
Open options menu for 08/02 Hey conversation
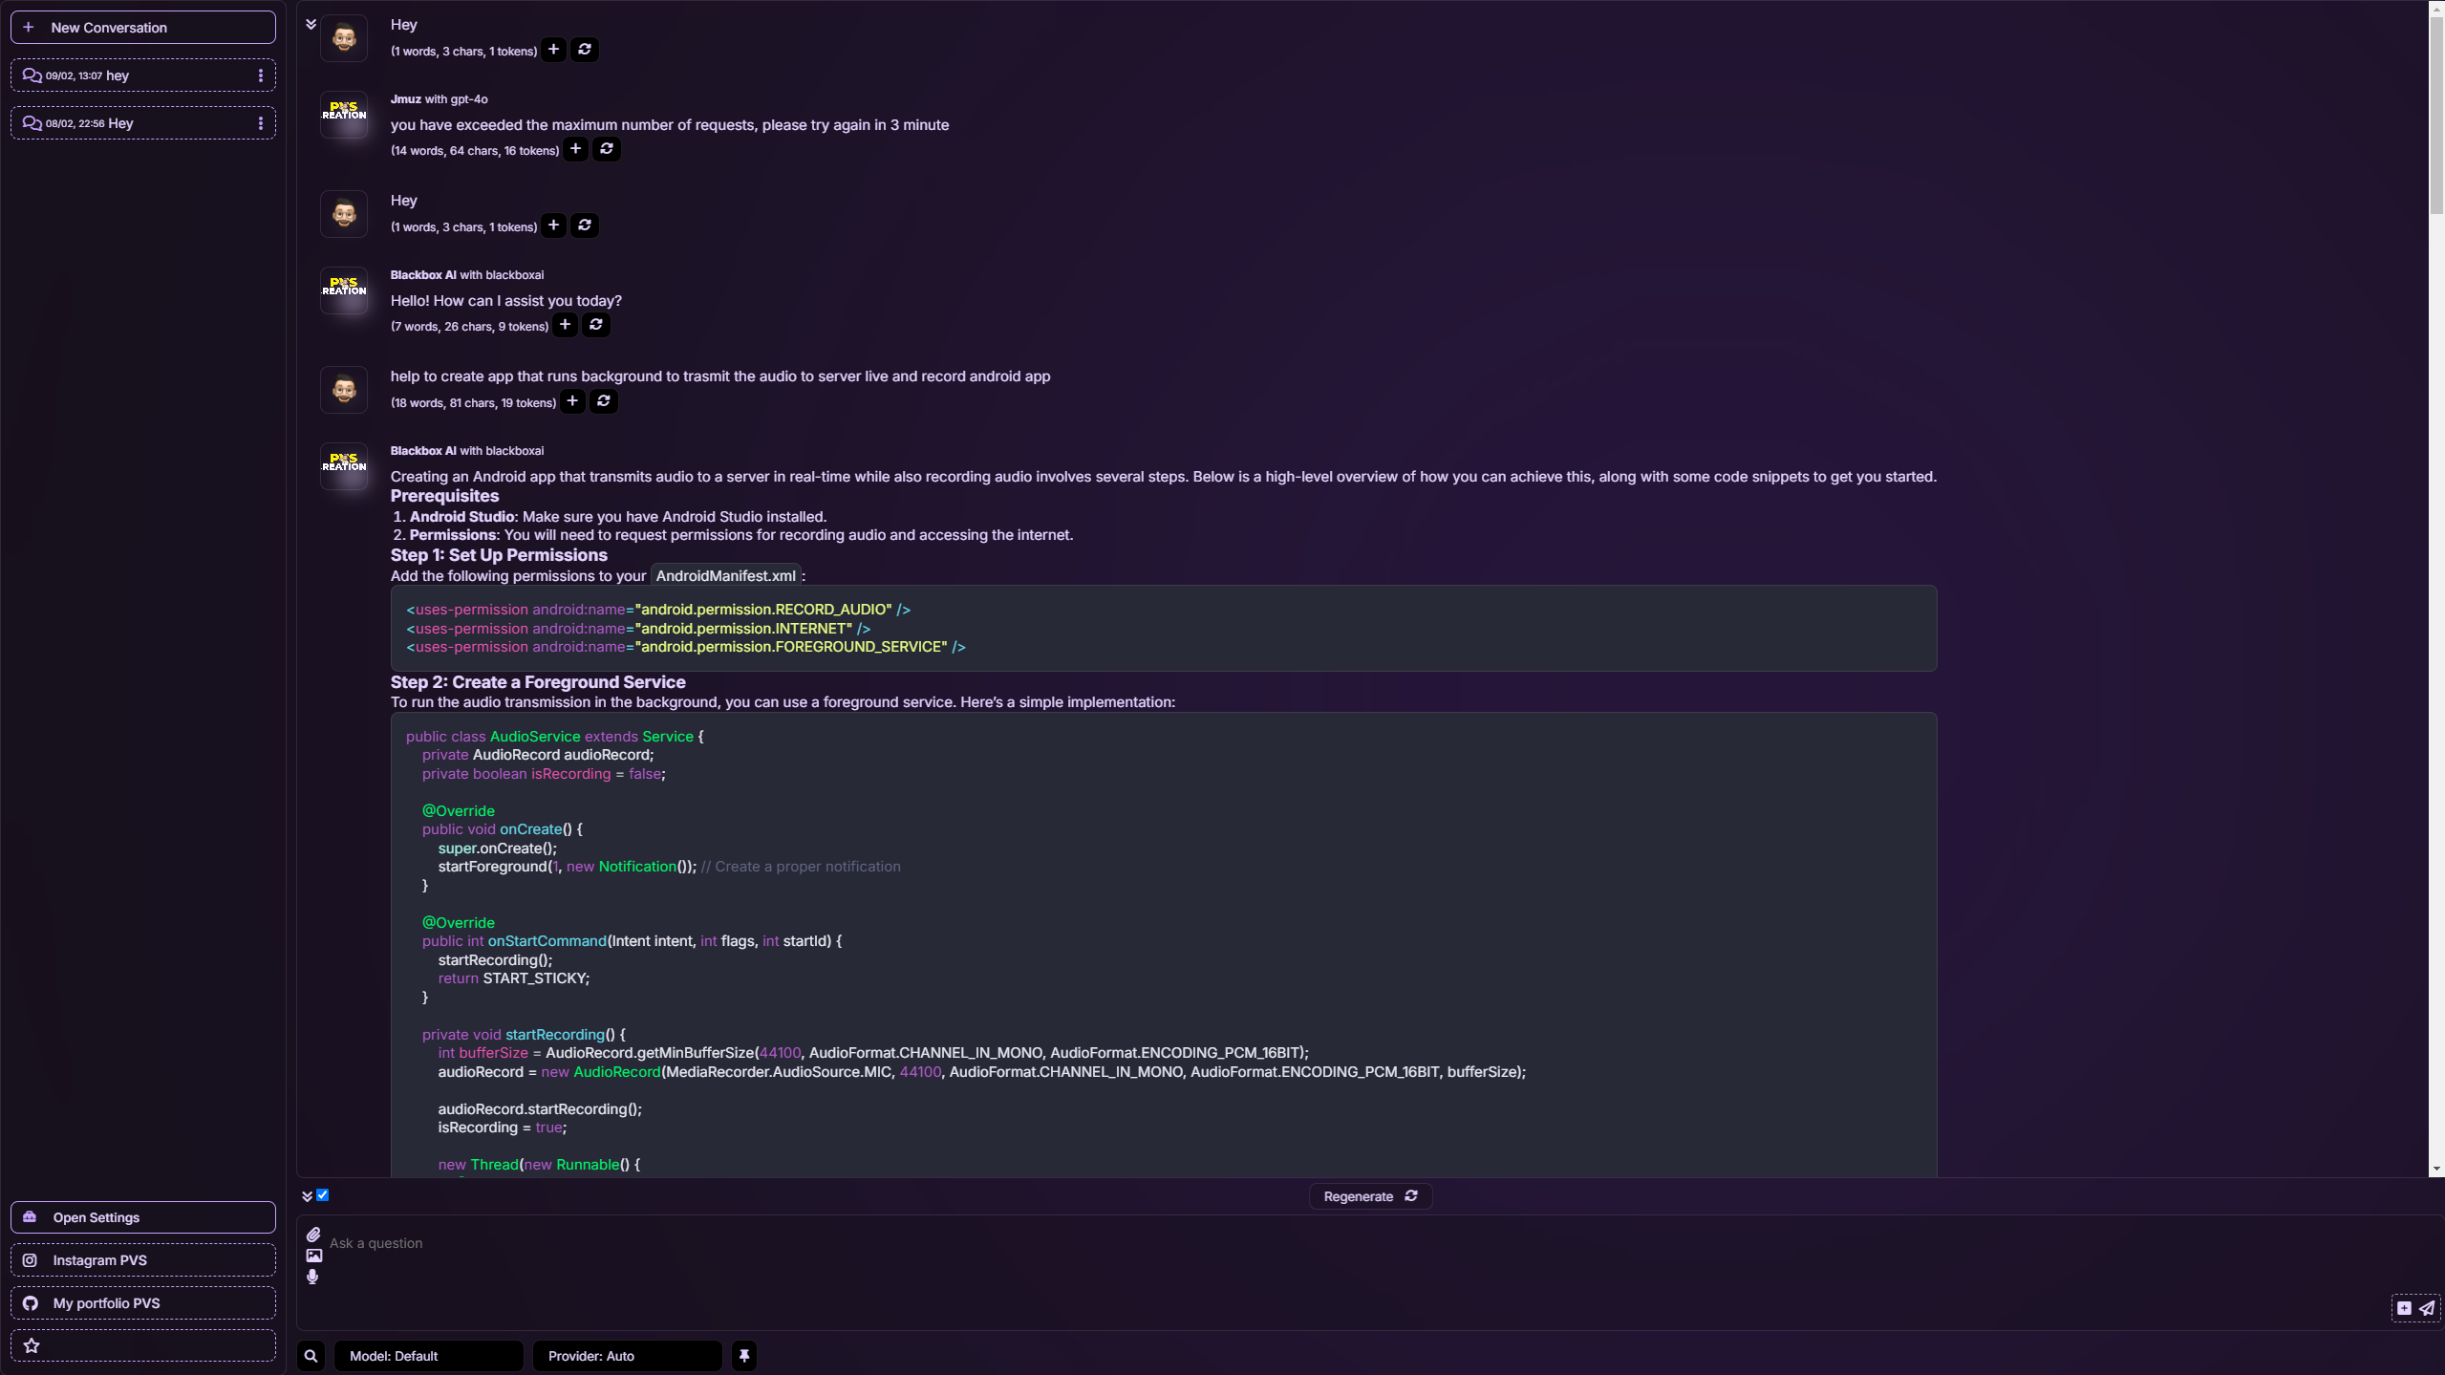(261, 123)
